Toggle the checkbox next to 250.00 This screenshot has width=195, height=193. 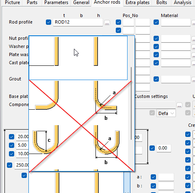coord(9,165)
